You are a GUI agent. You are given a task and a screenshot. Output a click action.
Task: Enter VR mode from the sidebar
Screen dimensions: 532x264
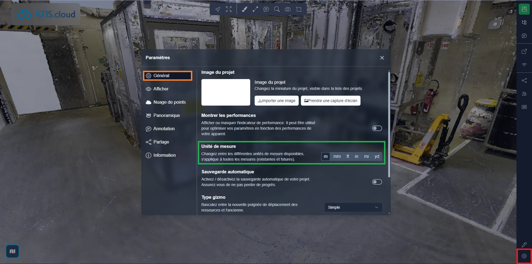coord(524,107)
